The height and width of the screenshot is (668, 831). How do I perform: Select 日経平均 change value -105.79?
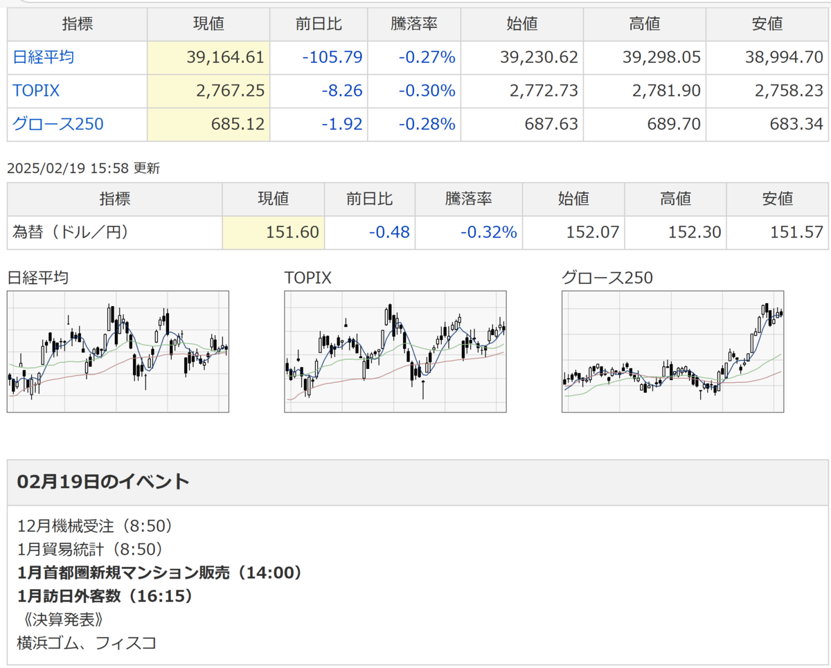[332, 57]
